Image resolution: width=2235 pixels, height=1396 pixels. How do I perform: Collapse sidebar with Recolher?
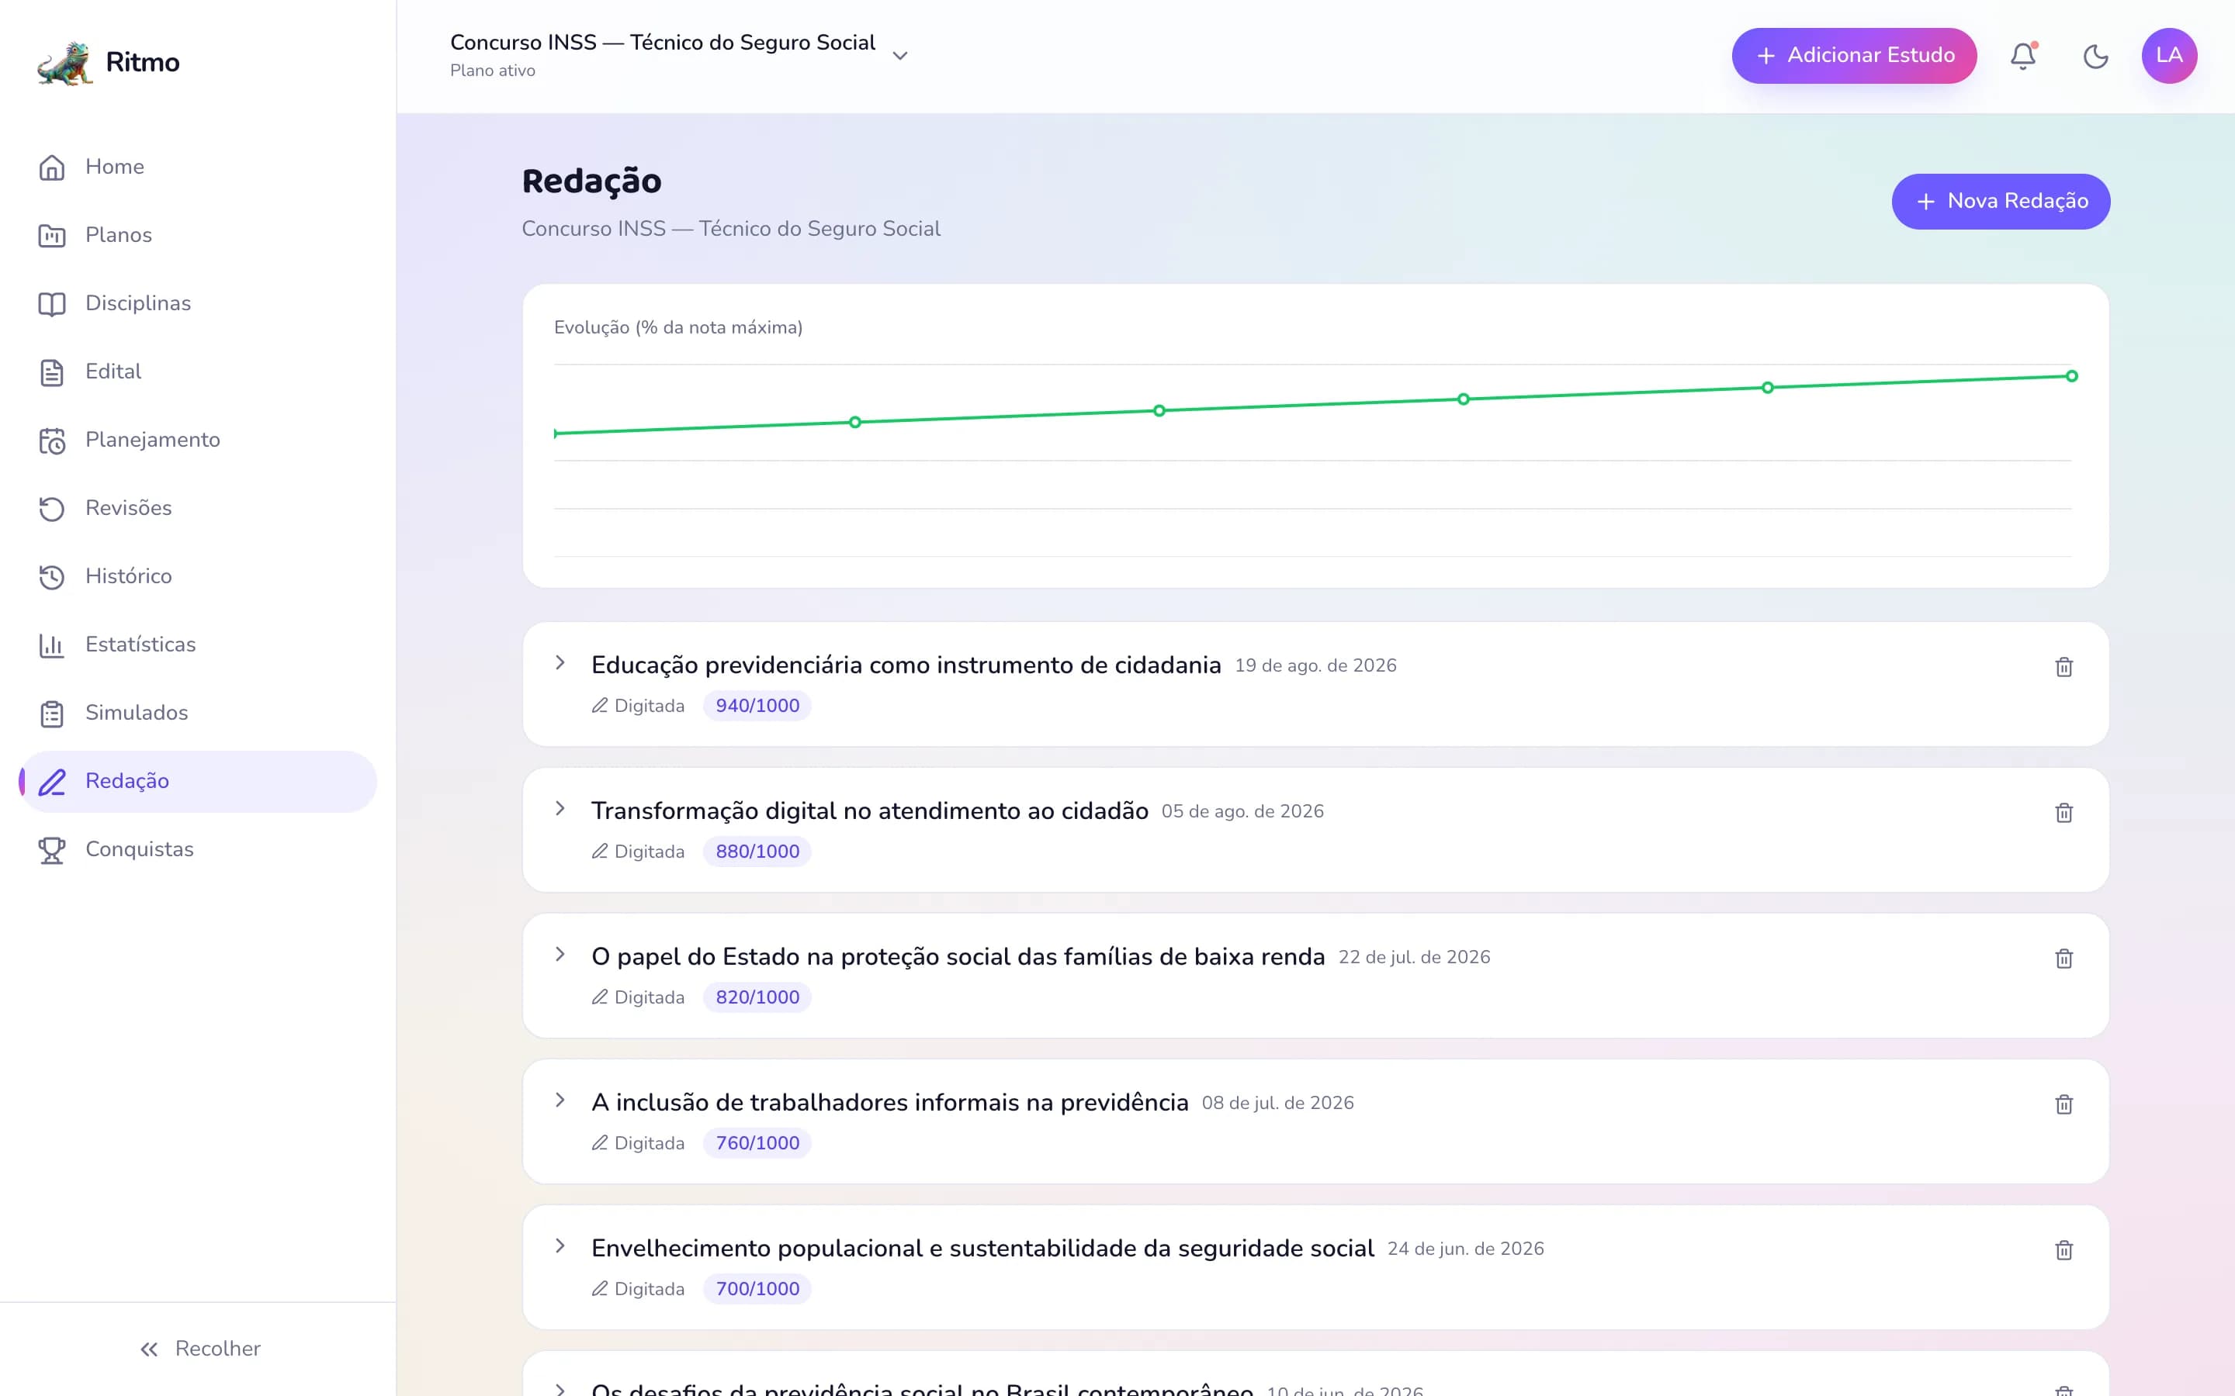point(199,1349)
